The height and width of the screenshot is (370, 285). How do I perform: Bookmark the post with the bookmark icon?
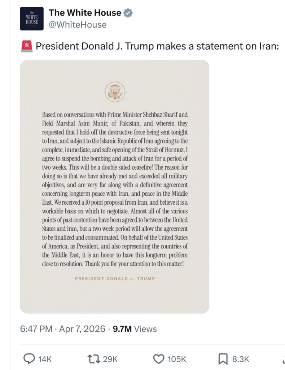coord(223,359)
